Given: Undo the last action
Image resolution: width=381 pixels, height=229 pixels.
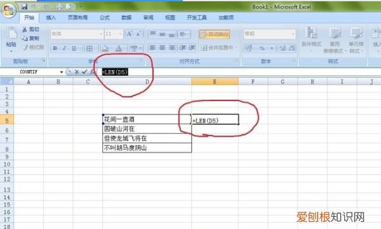Looking at the screenshot, I should pos(33,6).
